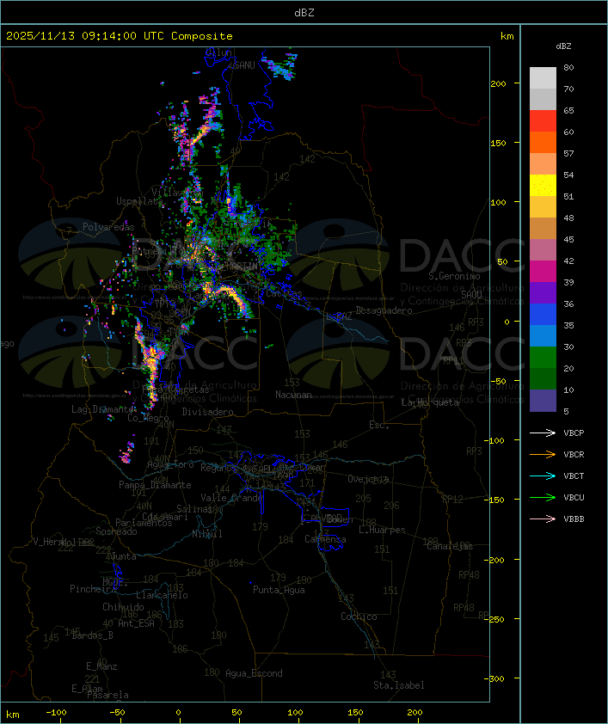Image resolution: width=608 pixels, height=724 pixels.
Task: Click the Co_Negro place label
Action: click(148, 418)
